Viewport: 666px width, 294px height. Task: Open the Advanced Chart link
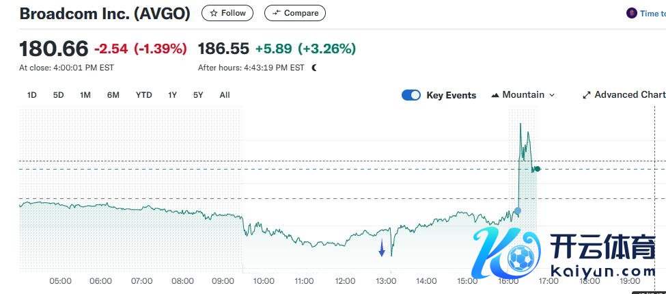[628, 95]
